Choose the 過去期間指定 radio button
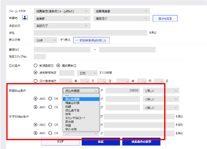Viewport: 207px width, 149px height. pyautogui.click(x=36, y=73)
